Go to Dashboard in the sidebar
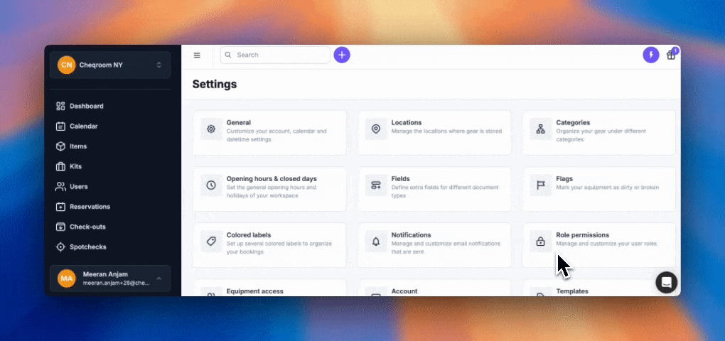 [87, 107]
